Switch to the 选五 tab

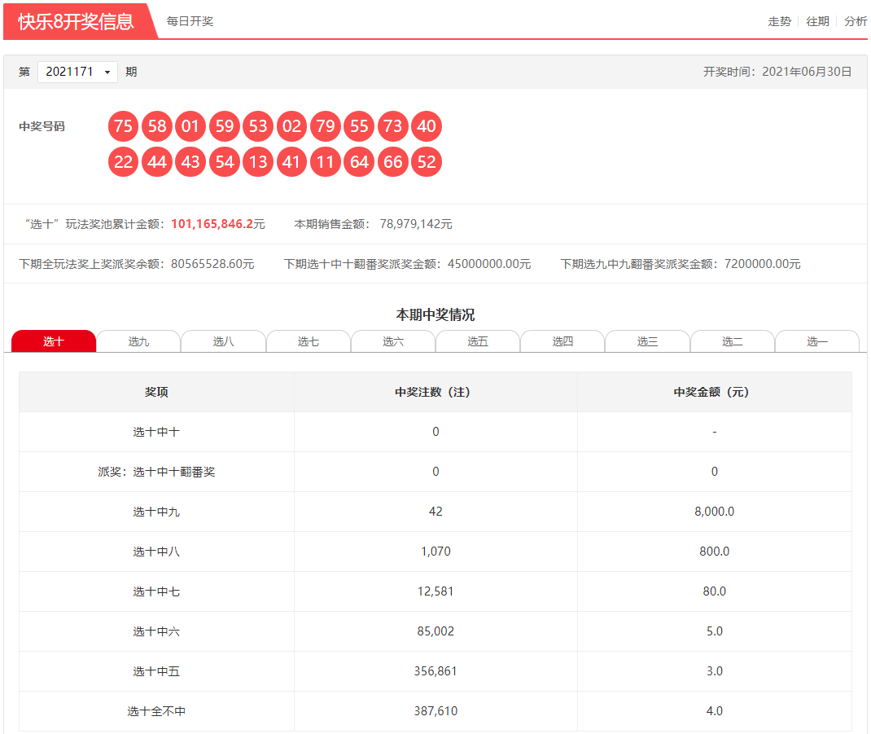tap(478, 341)
